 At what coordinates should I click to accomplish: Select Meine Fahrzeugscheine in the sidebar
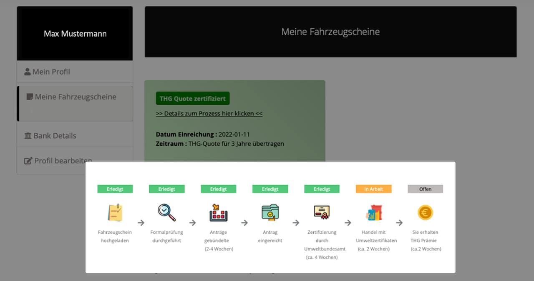click(x=75, y=104)
